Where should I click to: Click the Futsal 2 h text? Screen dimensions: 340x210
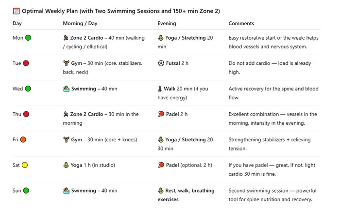(178, 63)
